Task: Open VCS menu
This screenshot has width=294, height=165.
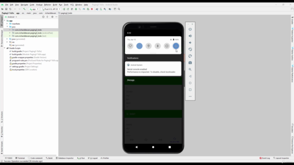Action: (x=72, y=5)
